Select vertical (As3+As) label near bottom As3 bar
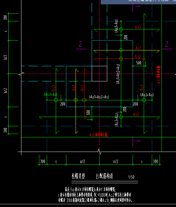Image resolution: width=176 pixels, height=207 pixels. click(x=117, y=120)
